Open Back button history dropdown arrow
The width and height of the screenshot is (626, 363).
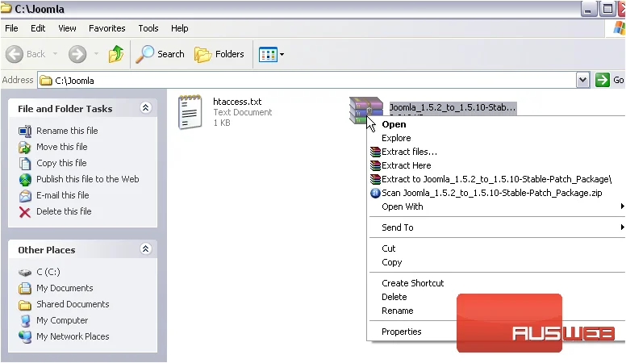coord(56,54)
